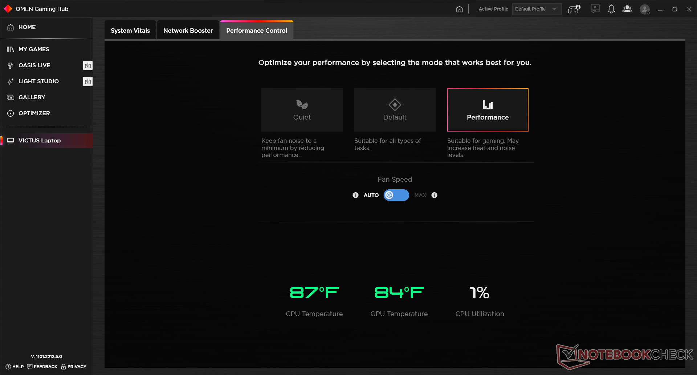697x375 pixels.
Task: Click the Active Profile label
Action: pos(493,9)
